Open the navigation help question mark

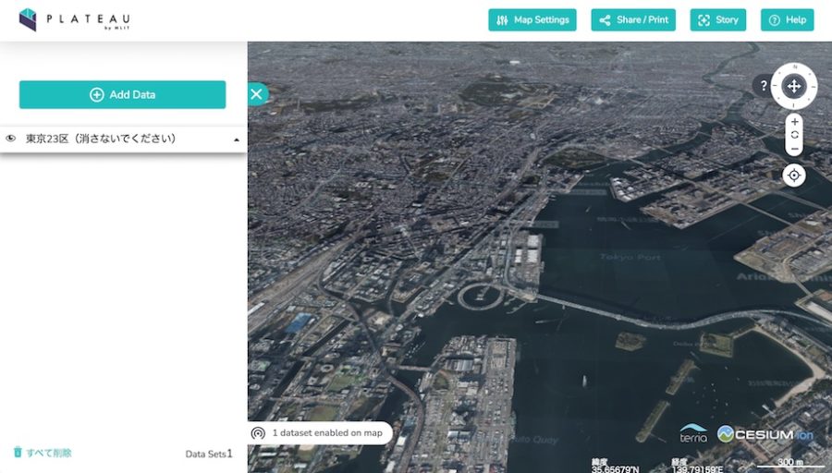point(763,86)
